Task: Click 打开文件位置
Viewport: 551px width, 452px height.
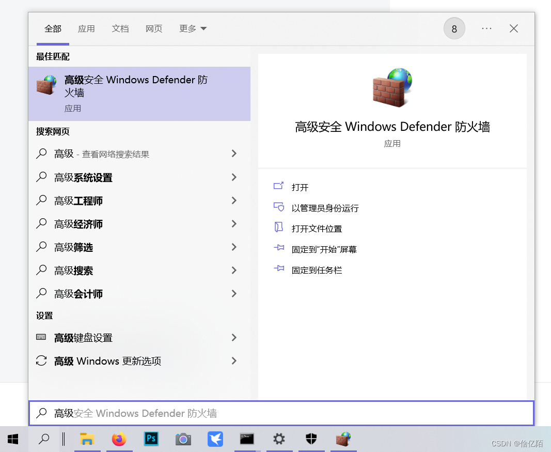Action: 317,229
